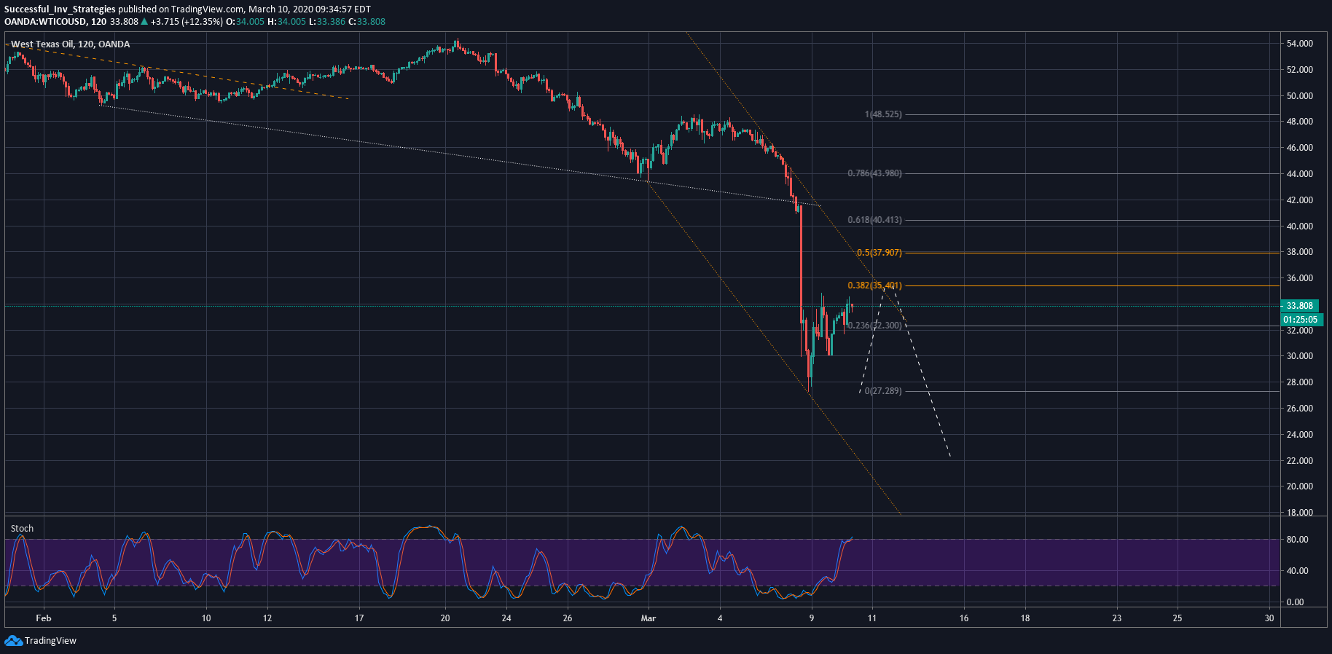Image resolution: width=1332 pixels, height=654 pixels.
Task: Click the TradingView.com text in the header
Action: coord(208,9)
